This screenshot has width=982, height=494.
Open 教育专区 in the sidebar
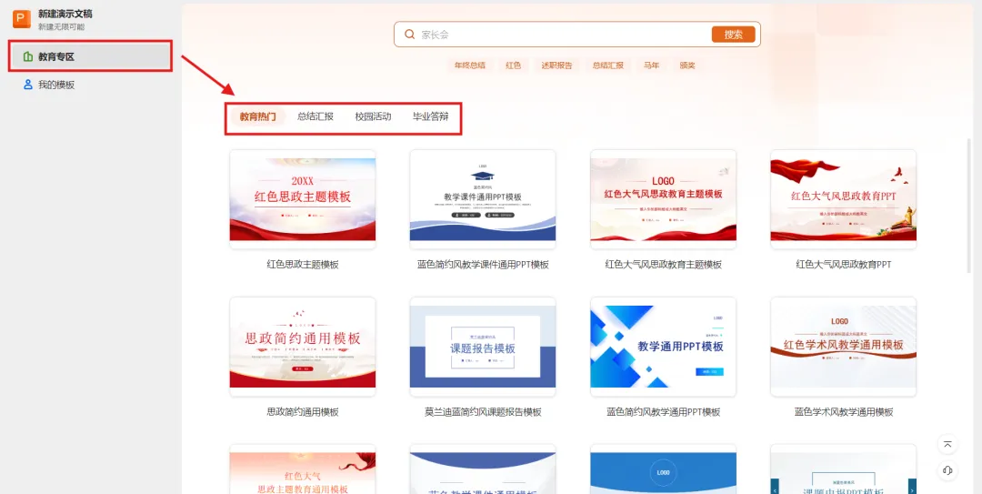[x=90, y=57]
